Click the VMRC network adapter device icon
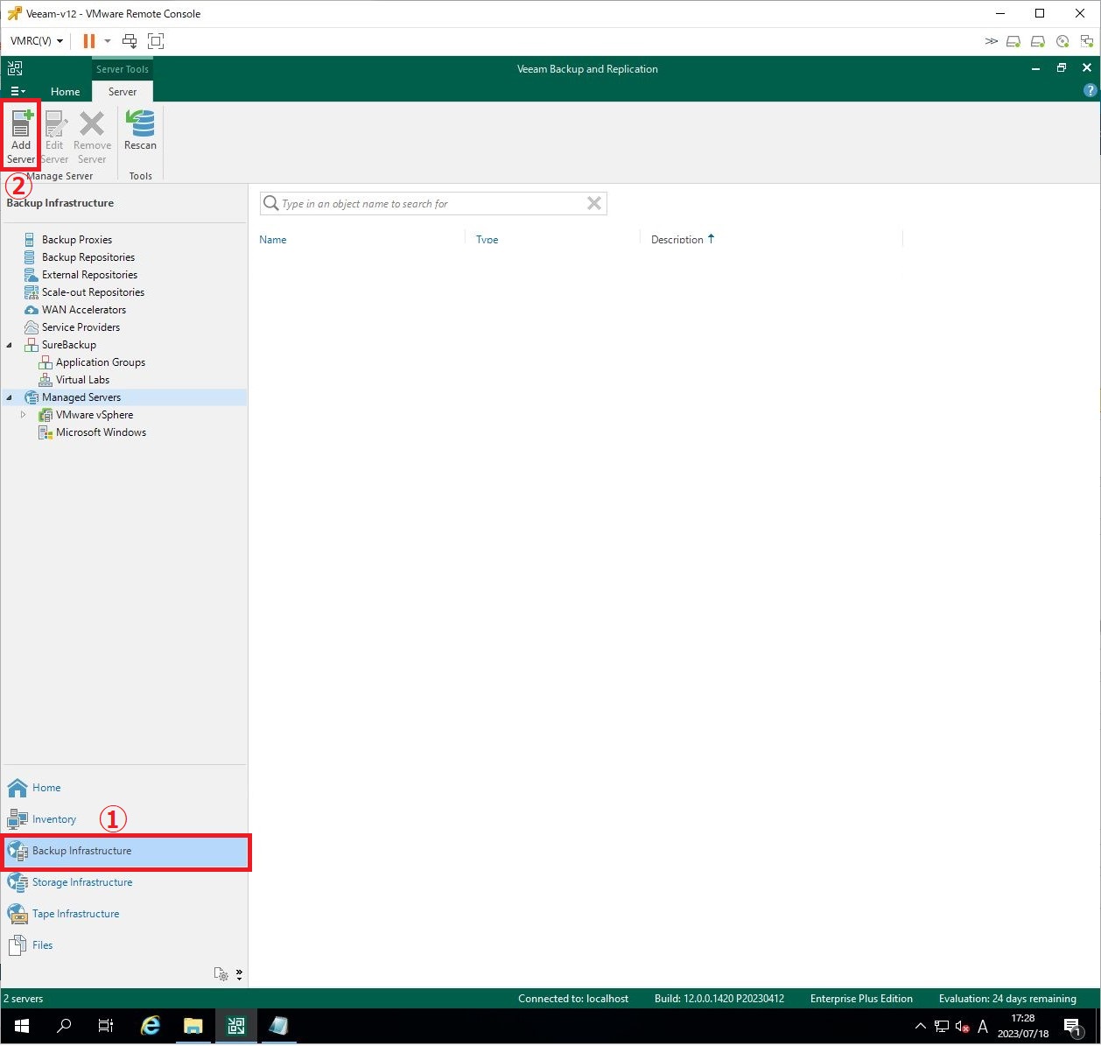 pyautogui.click(x=1087, y=41)
